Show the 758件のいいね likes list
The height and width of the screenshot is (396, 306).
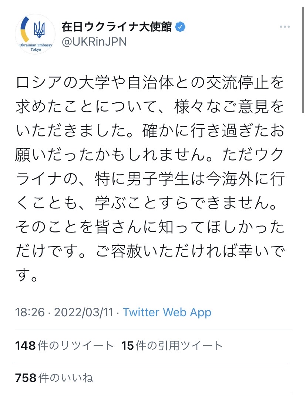click(54, 378)
